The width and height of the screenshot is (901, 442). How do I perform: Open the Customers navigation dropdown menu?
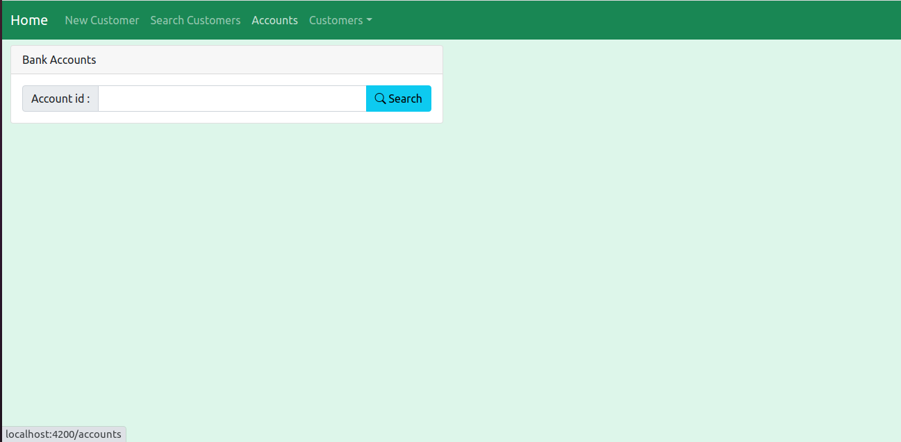click(x=340, y=20)
